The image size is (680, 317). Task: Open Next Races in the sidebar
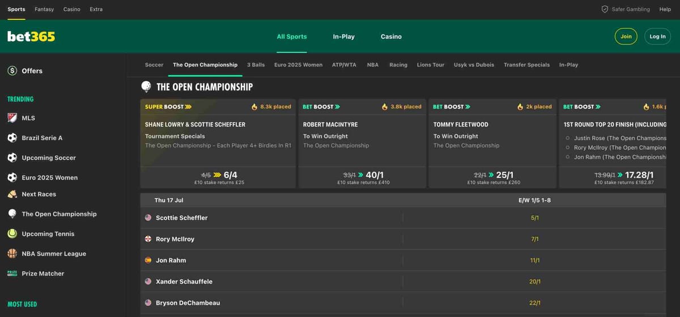pyautogui.click(x=39, y=194)
